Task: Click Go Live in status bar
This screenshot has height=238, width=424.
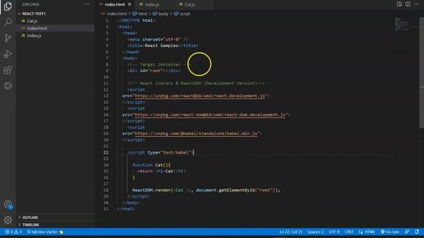Action: [390, 232]
